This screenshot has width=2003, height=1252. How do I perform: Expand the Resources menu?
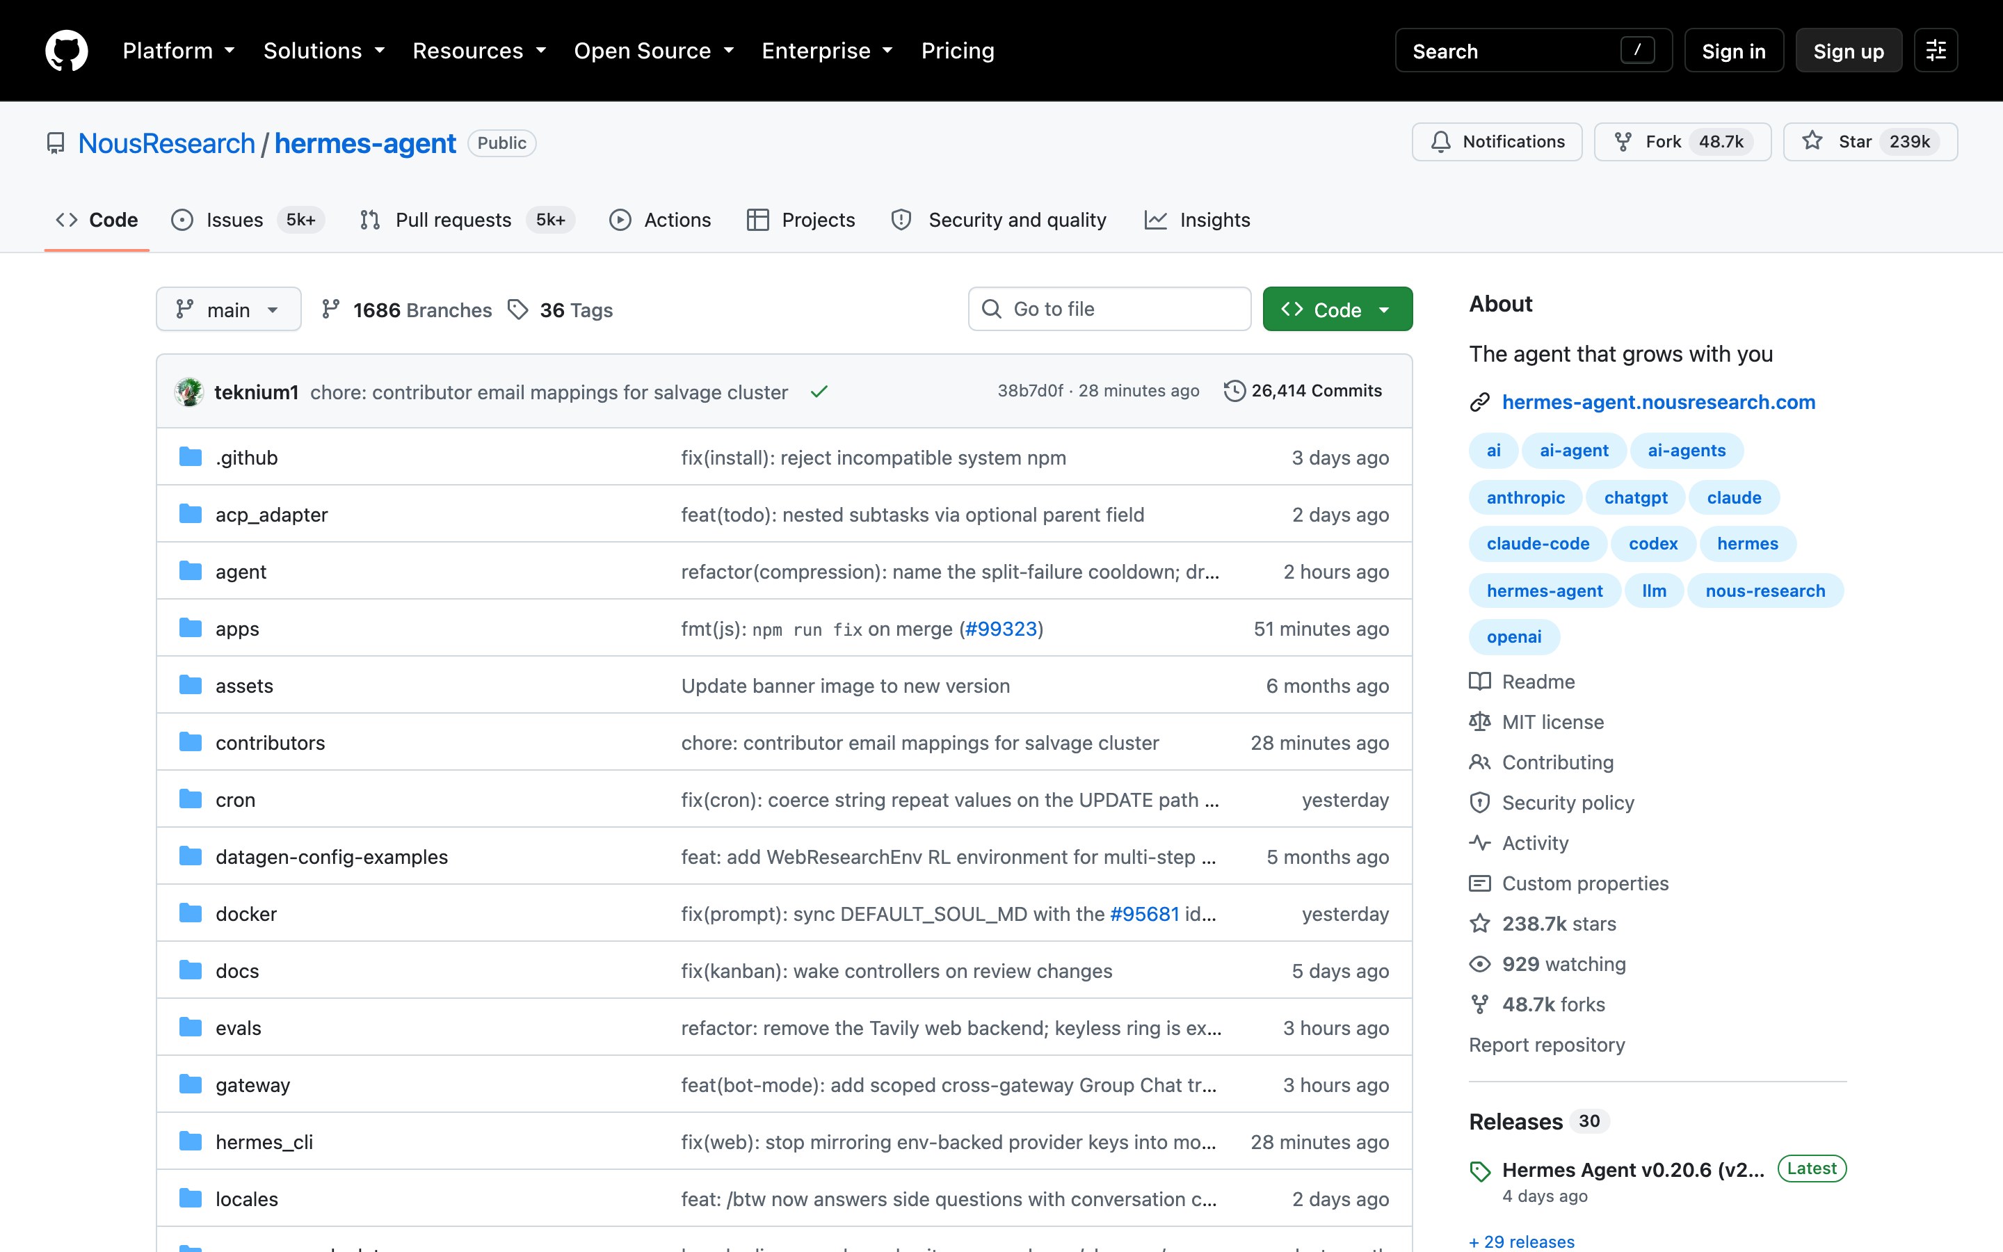point(479,51)
